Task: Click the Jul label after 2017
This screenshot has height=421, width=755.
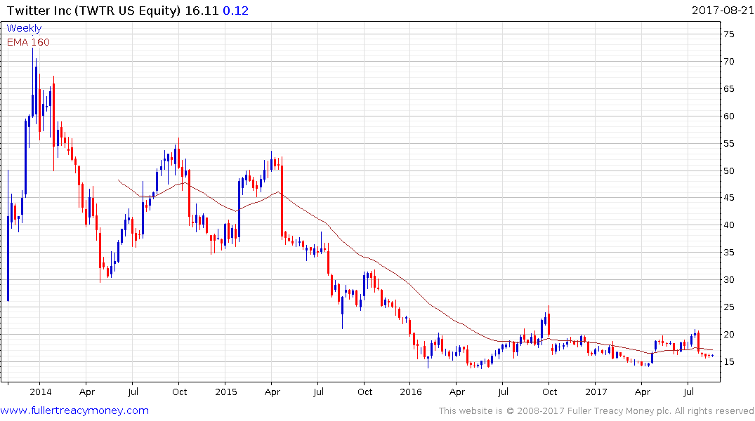Action: tap(688, 392)
